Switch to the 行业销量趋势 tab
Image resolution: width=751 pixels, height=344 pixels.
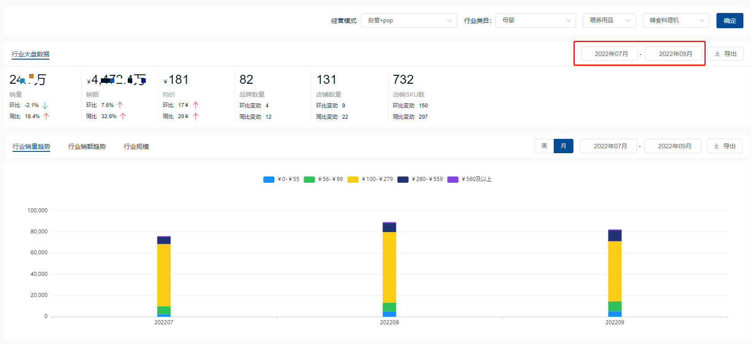point(31,146)
